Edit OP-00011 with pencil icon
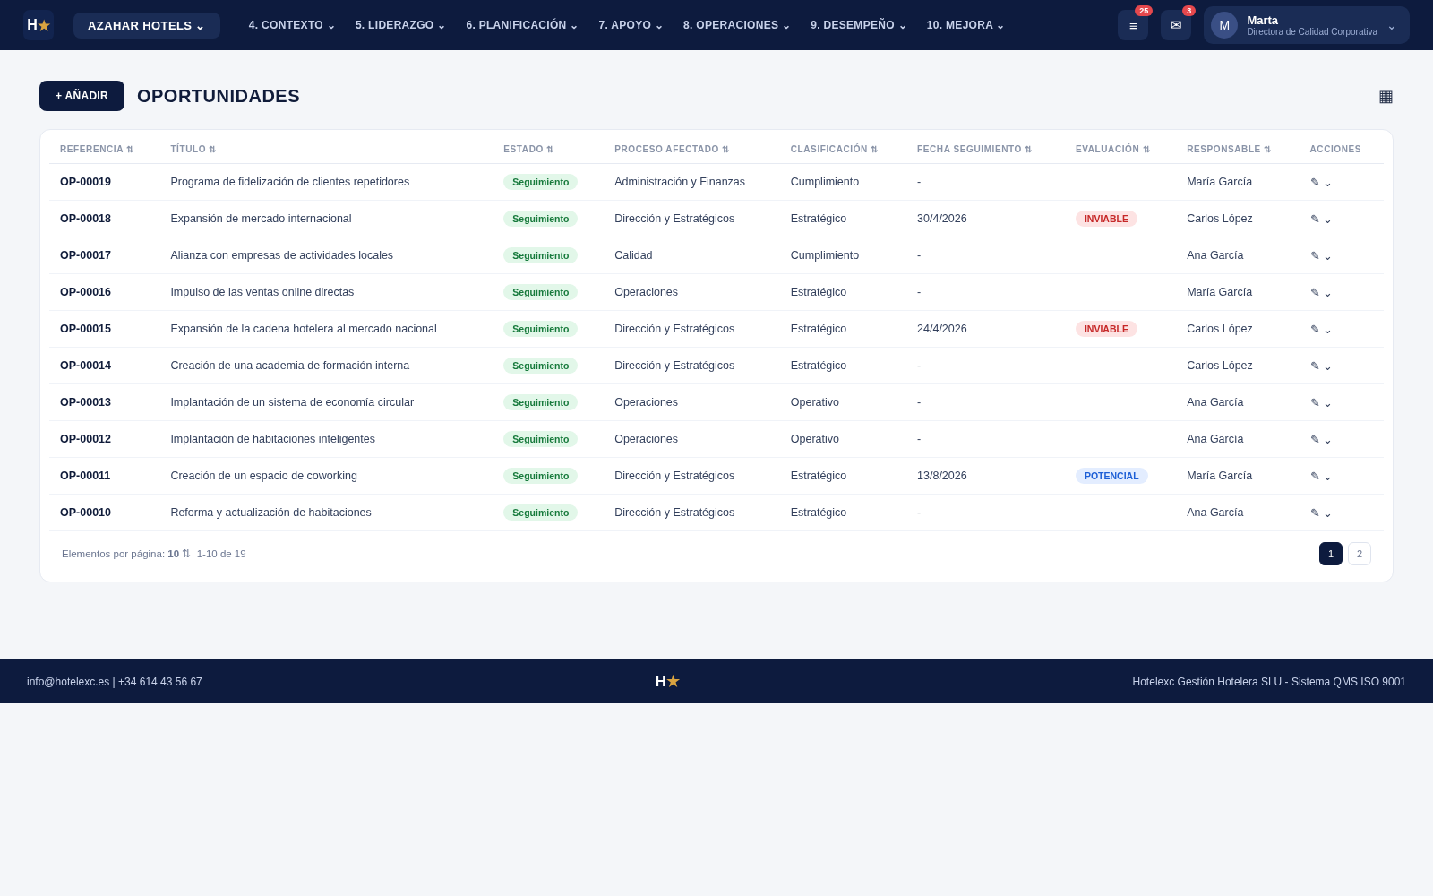The width and height of the screenshot is (1433, 896). 1315,477
